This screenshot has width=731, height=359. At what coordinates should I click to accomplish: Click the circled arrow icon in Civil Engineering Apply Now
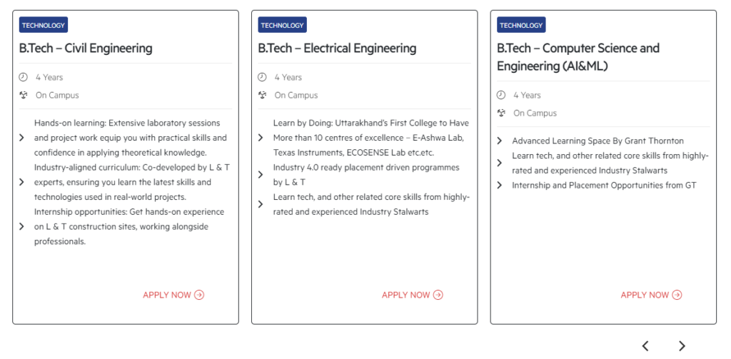click(199, 295)
